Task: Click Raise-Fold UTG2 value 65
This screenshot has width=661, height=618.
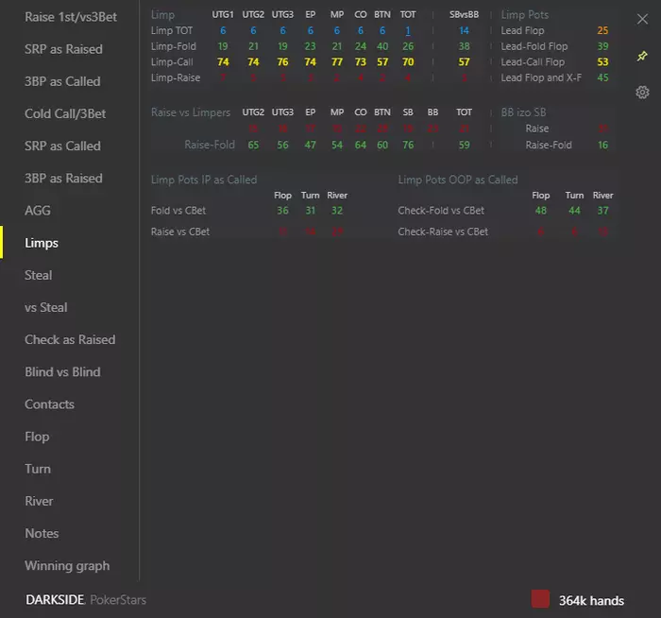Action: click(x=253, y=146)
